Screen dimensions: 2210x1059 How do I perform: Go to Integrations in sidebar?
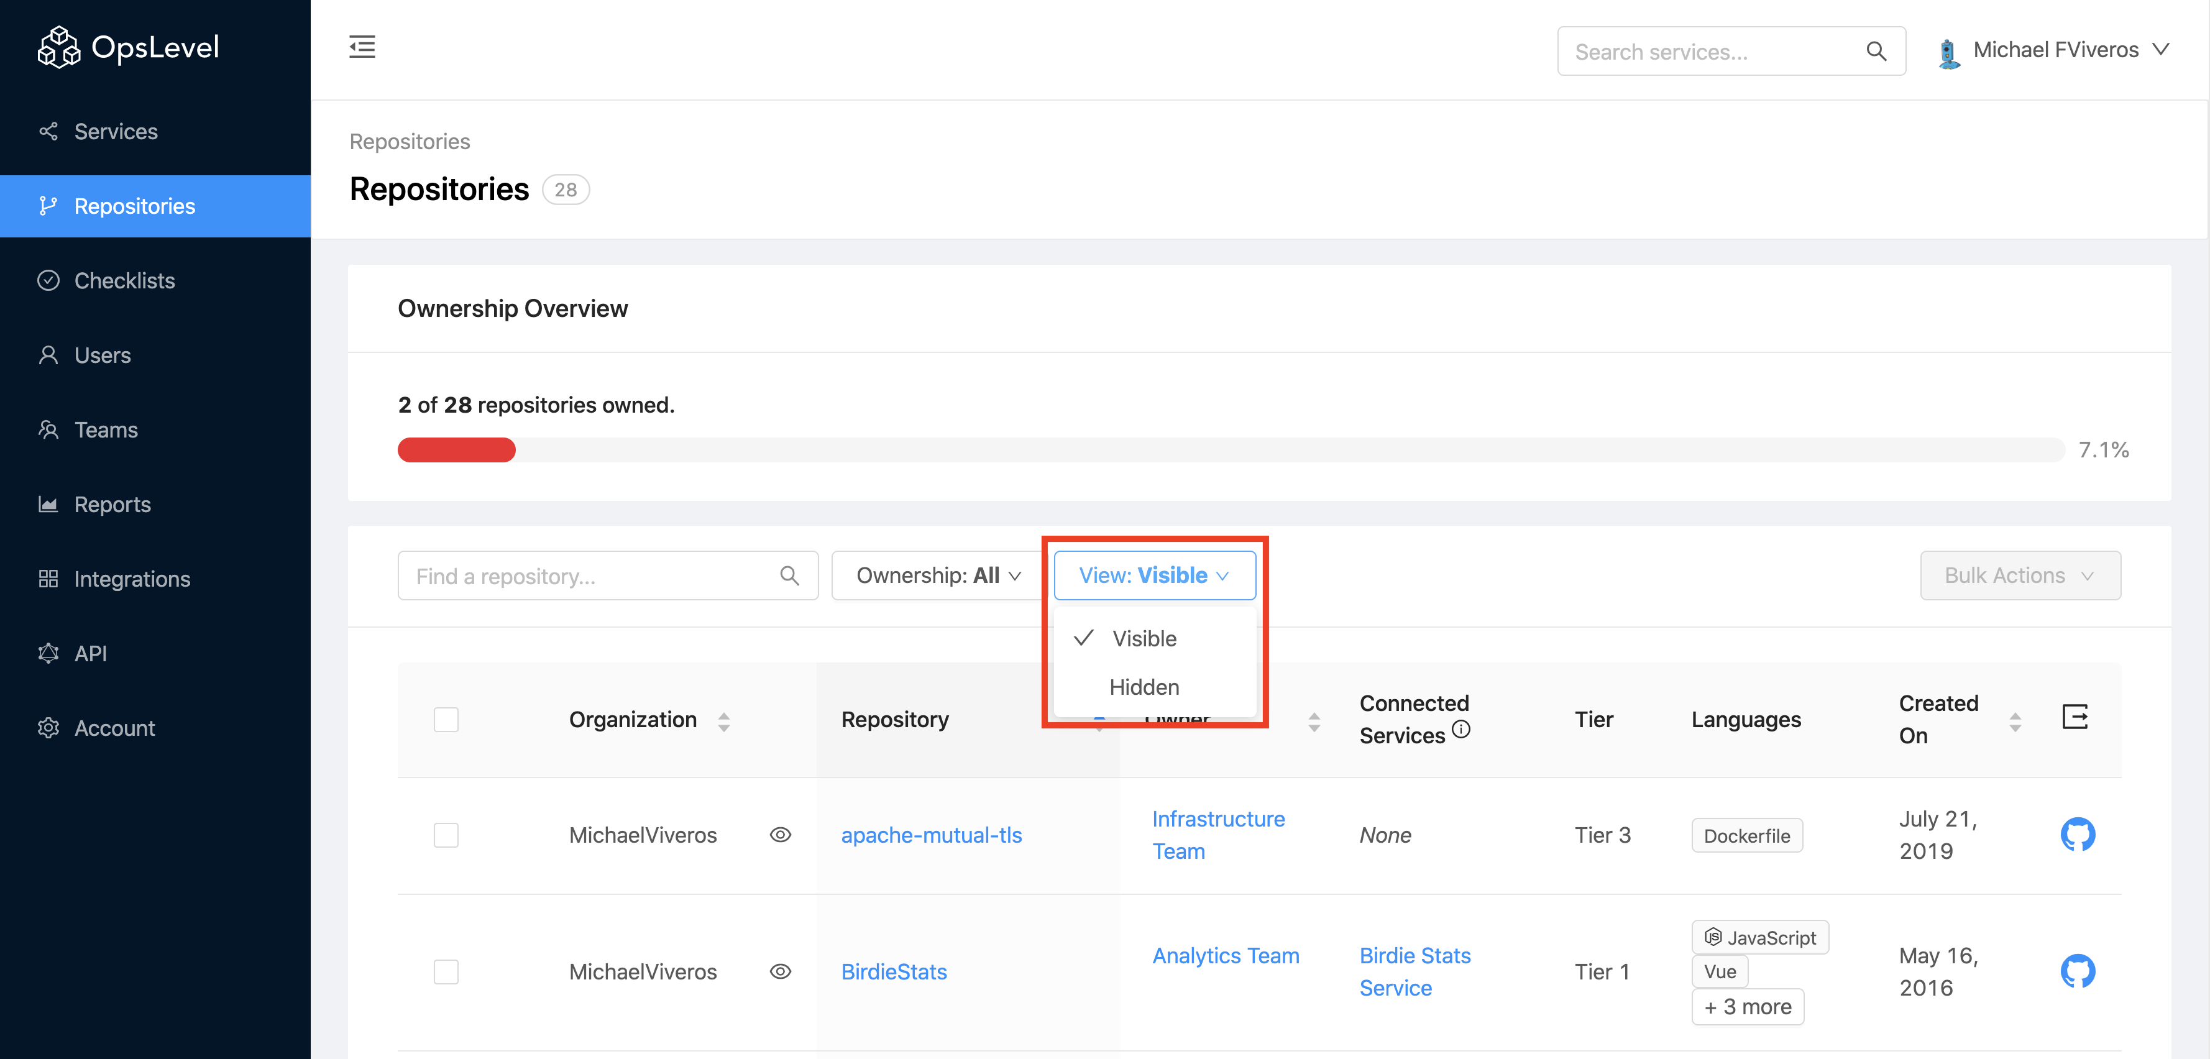[x=155, y=579]
